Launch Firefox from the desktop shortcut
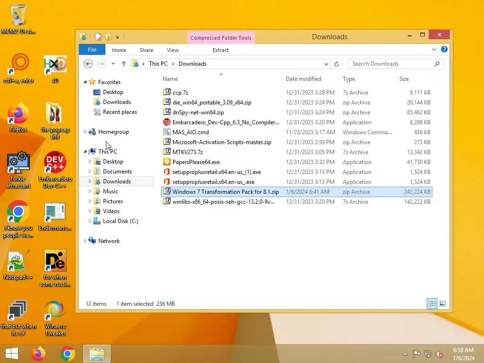Image resolution: width=484 pixels, height=363 pixels. click(x=18, y=117)
